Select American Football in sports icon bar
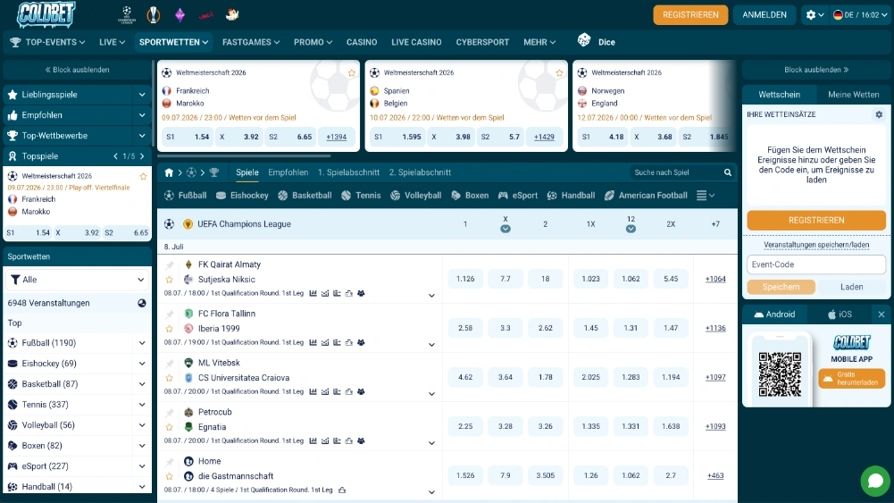 pyautogui.click(x=646, y=195)
